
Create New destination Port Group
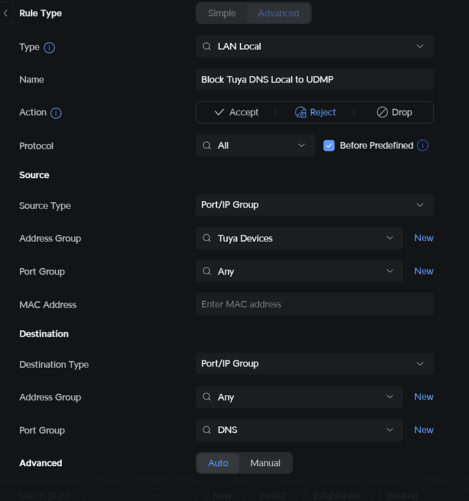[423, 430]
